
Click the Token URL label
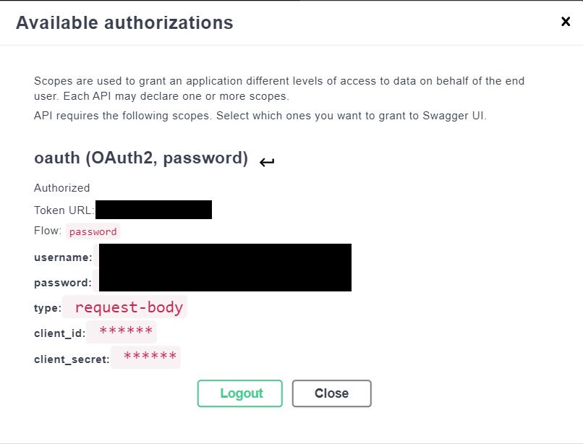click(x=64, y=210)
